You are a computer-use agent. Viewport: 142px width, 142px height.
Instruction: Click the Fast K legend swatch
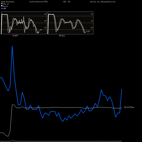pos(2,6)
